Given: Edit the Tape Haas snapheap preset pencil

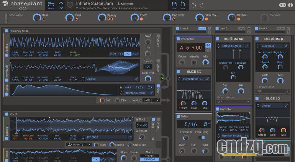Looking at the screenshot, I should pos(286,46).
